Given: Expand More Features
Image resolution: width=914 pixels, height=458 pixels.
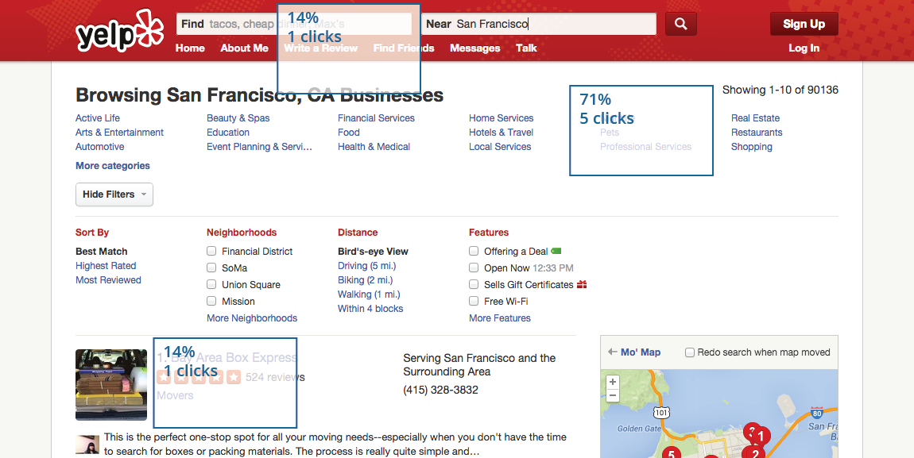Looking at the screenshot, I should (x=500, y=318).
